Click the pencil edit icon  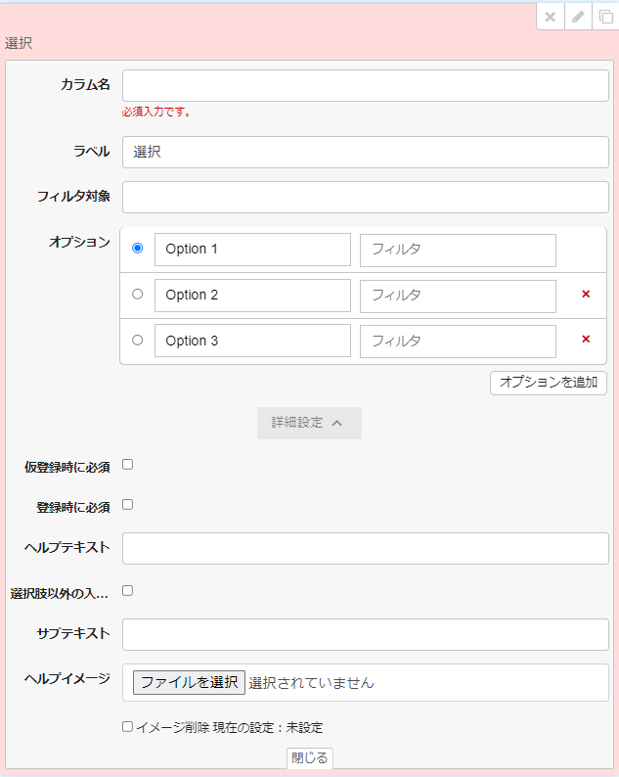coord(578,17)
